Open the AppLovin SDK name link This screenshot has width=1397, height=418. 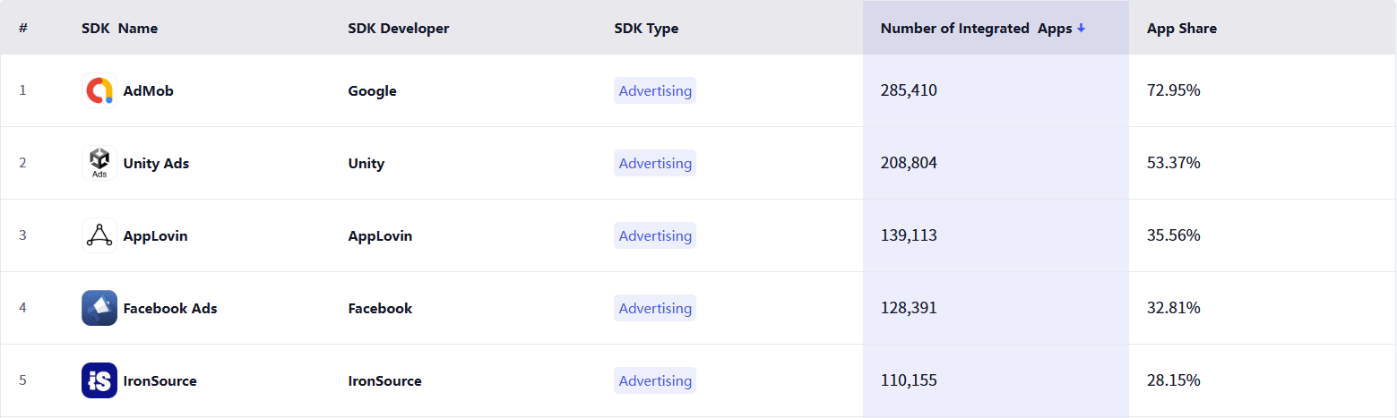click(156, 235)
